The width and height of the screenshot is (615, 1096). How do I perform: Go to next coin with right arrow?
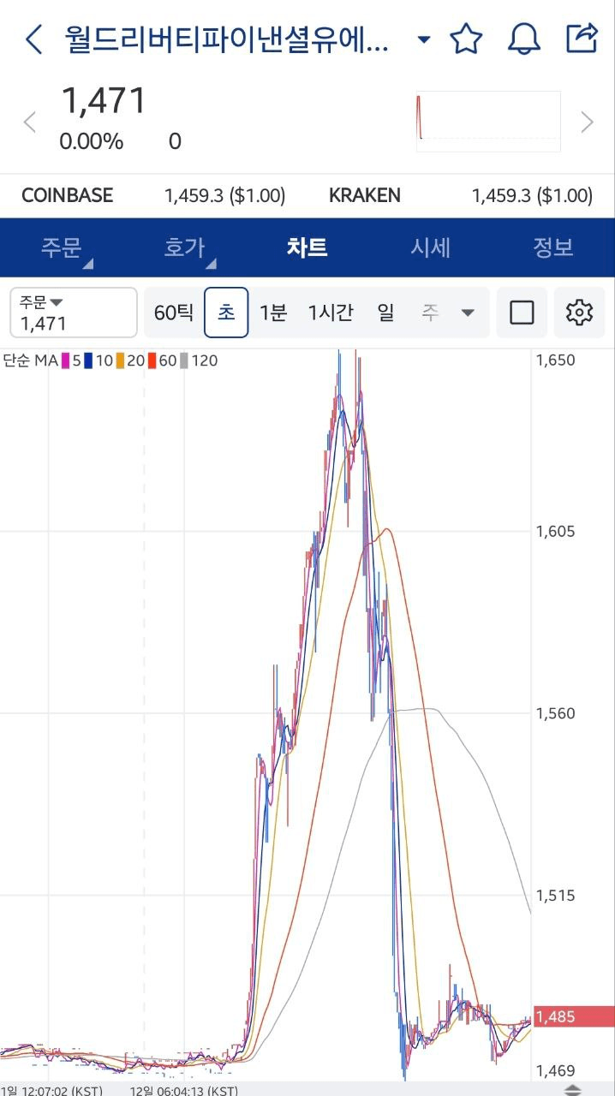tap(587, 122)
